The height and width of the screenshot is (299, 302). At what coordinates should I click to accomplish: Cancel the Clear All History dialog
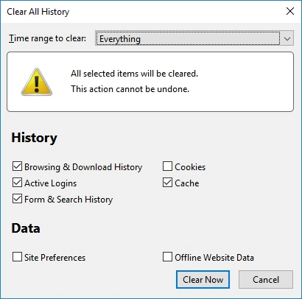pos(266,280)
